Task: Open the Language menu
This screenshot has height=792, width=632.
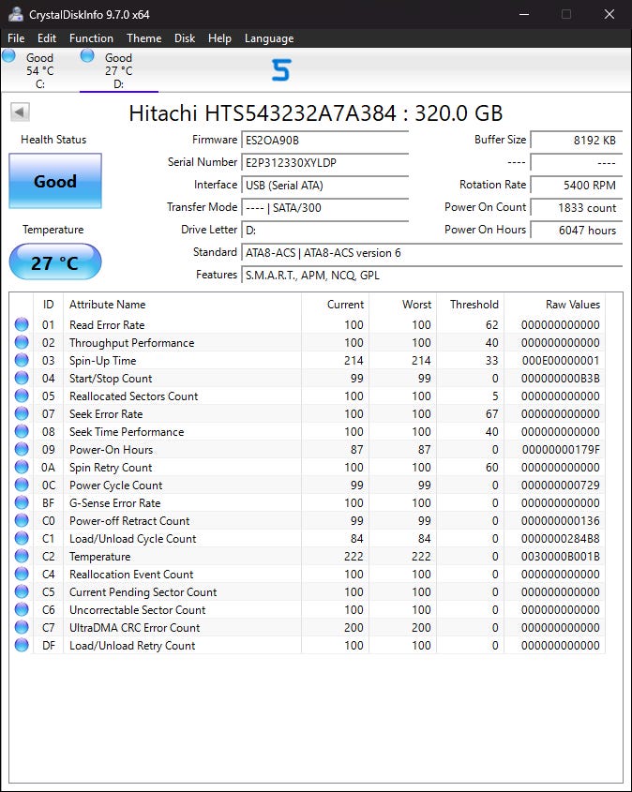Action: [269, 37]
